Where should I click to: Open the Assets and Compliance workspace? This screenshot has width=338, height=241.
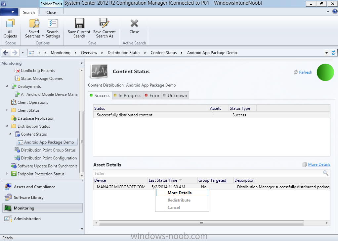(42, 187)
